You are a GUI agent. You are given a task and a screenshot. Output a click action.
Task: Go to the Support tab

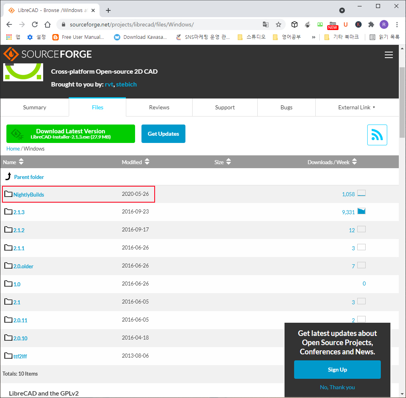pyautogui.click(x=225, y=107)
